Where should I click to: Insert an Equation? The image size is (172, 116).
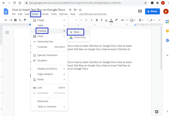(49, 61)
